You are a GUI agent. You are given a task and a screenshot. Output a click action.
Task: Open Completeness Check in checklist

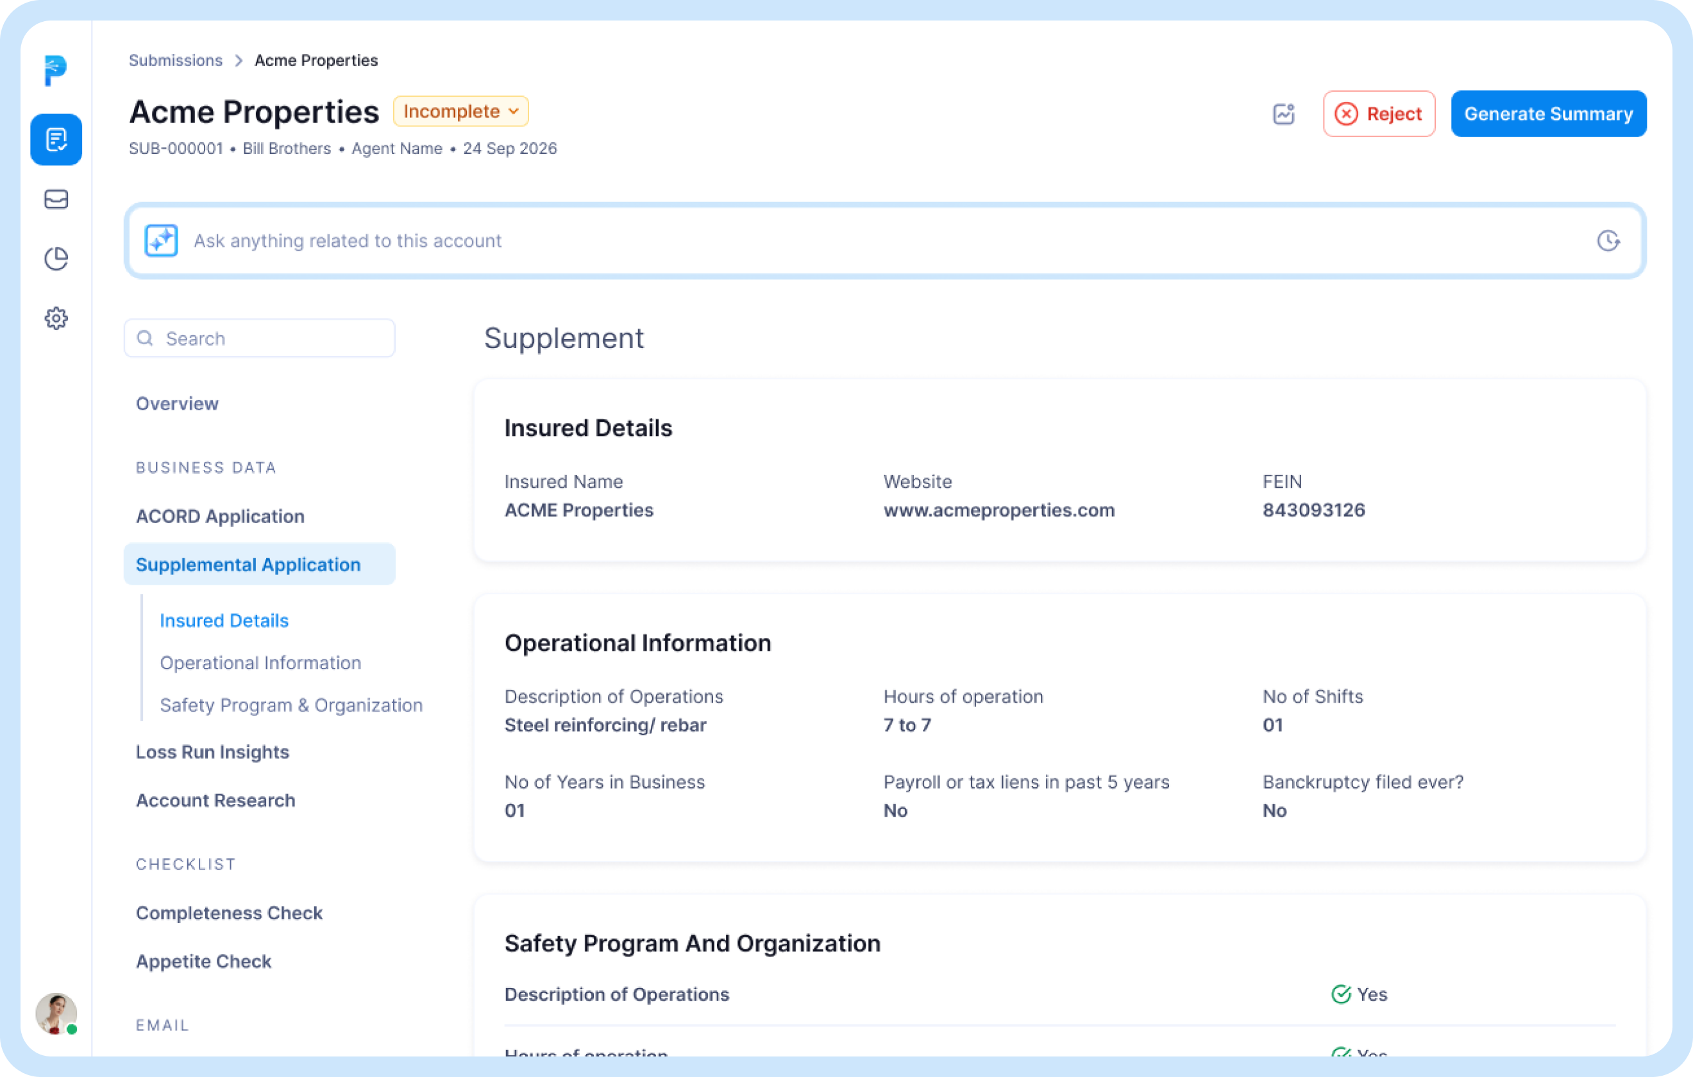pos(229,912)
